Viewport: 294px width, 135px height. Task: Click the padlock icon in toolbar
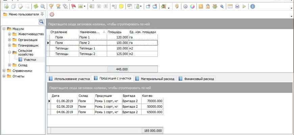(208, 6)
